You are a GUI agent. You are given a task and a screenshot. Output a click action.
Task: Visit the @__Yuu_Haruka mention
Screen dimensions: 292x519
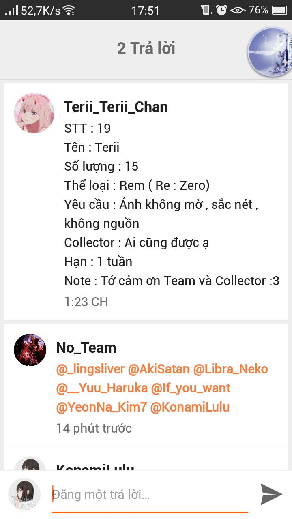102,388
